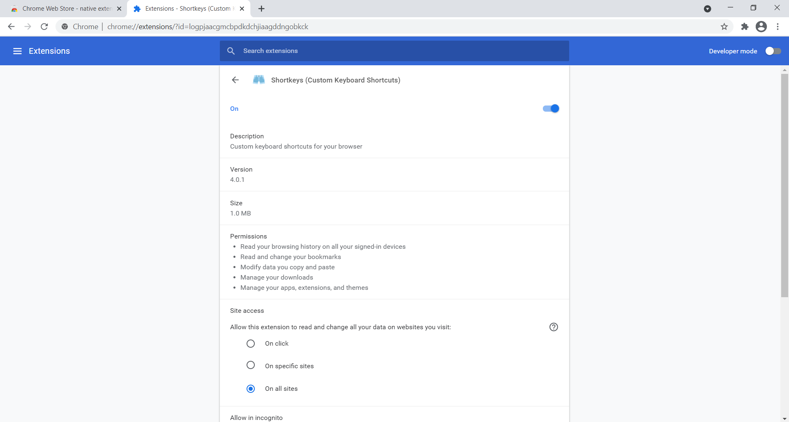Image resolution: width=789 pixels, height=422 pixels.
Task: Click the page vertical scrollbar thumb
Action: [x=784, y=185]
